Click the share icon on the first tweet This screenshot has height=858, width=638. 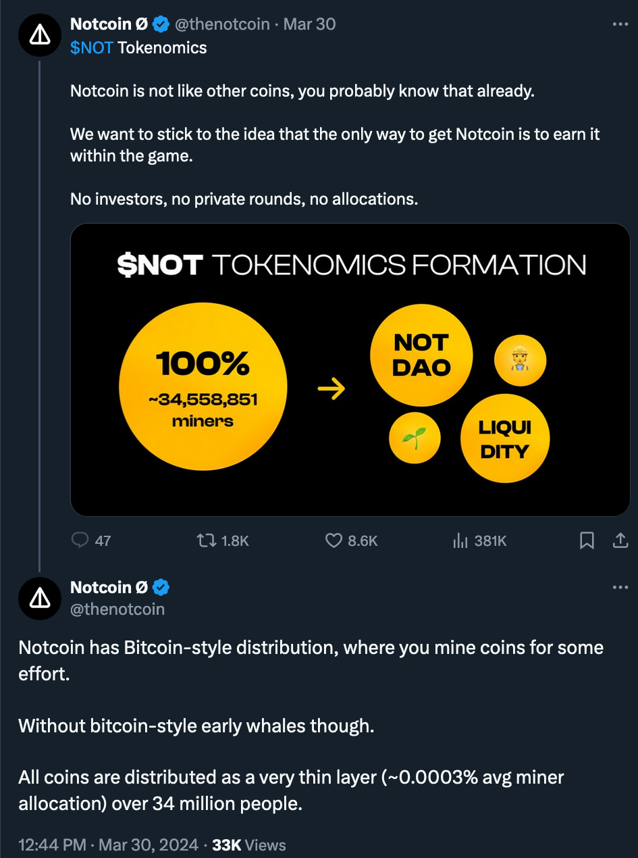tap(620, 540)
